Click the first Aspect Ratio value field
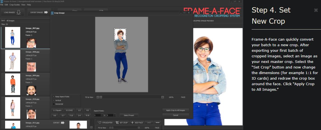Image resolution: width=321 pixels, height=130 pixels. pyautogui.click(x=97, y=115)
